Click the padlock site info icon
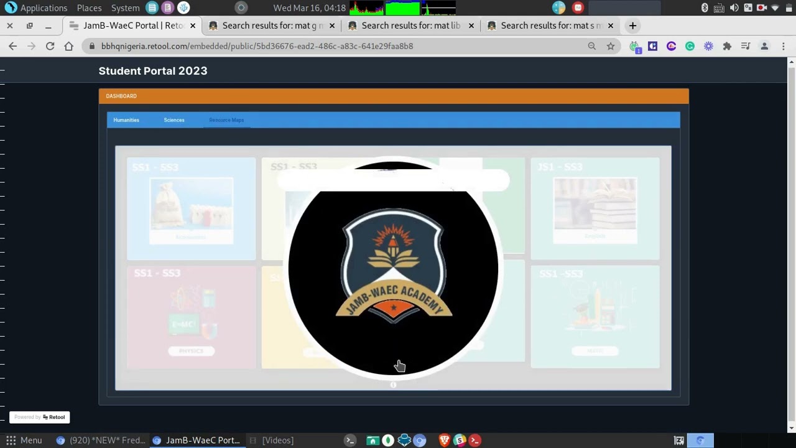796x448 pixels. click(x=92, y=46)
